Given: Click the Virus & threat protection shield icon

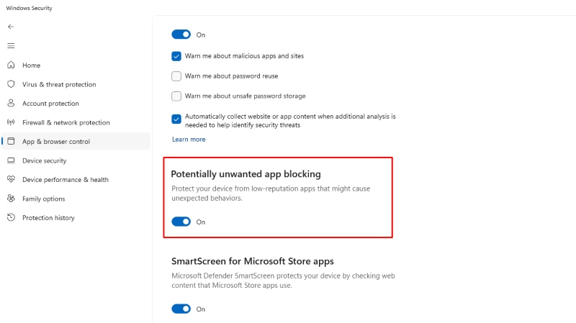Looking at the screenshot, I should click(11, 84).
